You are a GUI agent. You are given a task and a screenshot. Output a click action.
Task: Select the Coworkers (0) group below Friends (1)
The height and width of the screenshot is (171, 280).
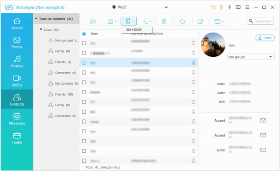tap(63, 73)
